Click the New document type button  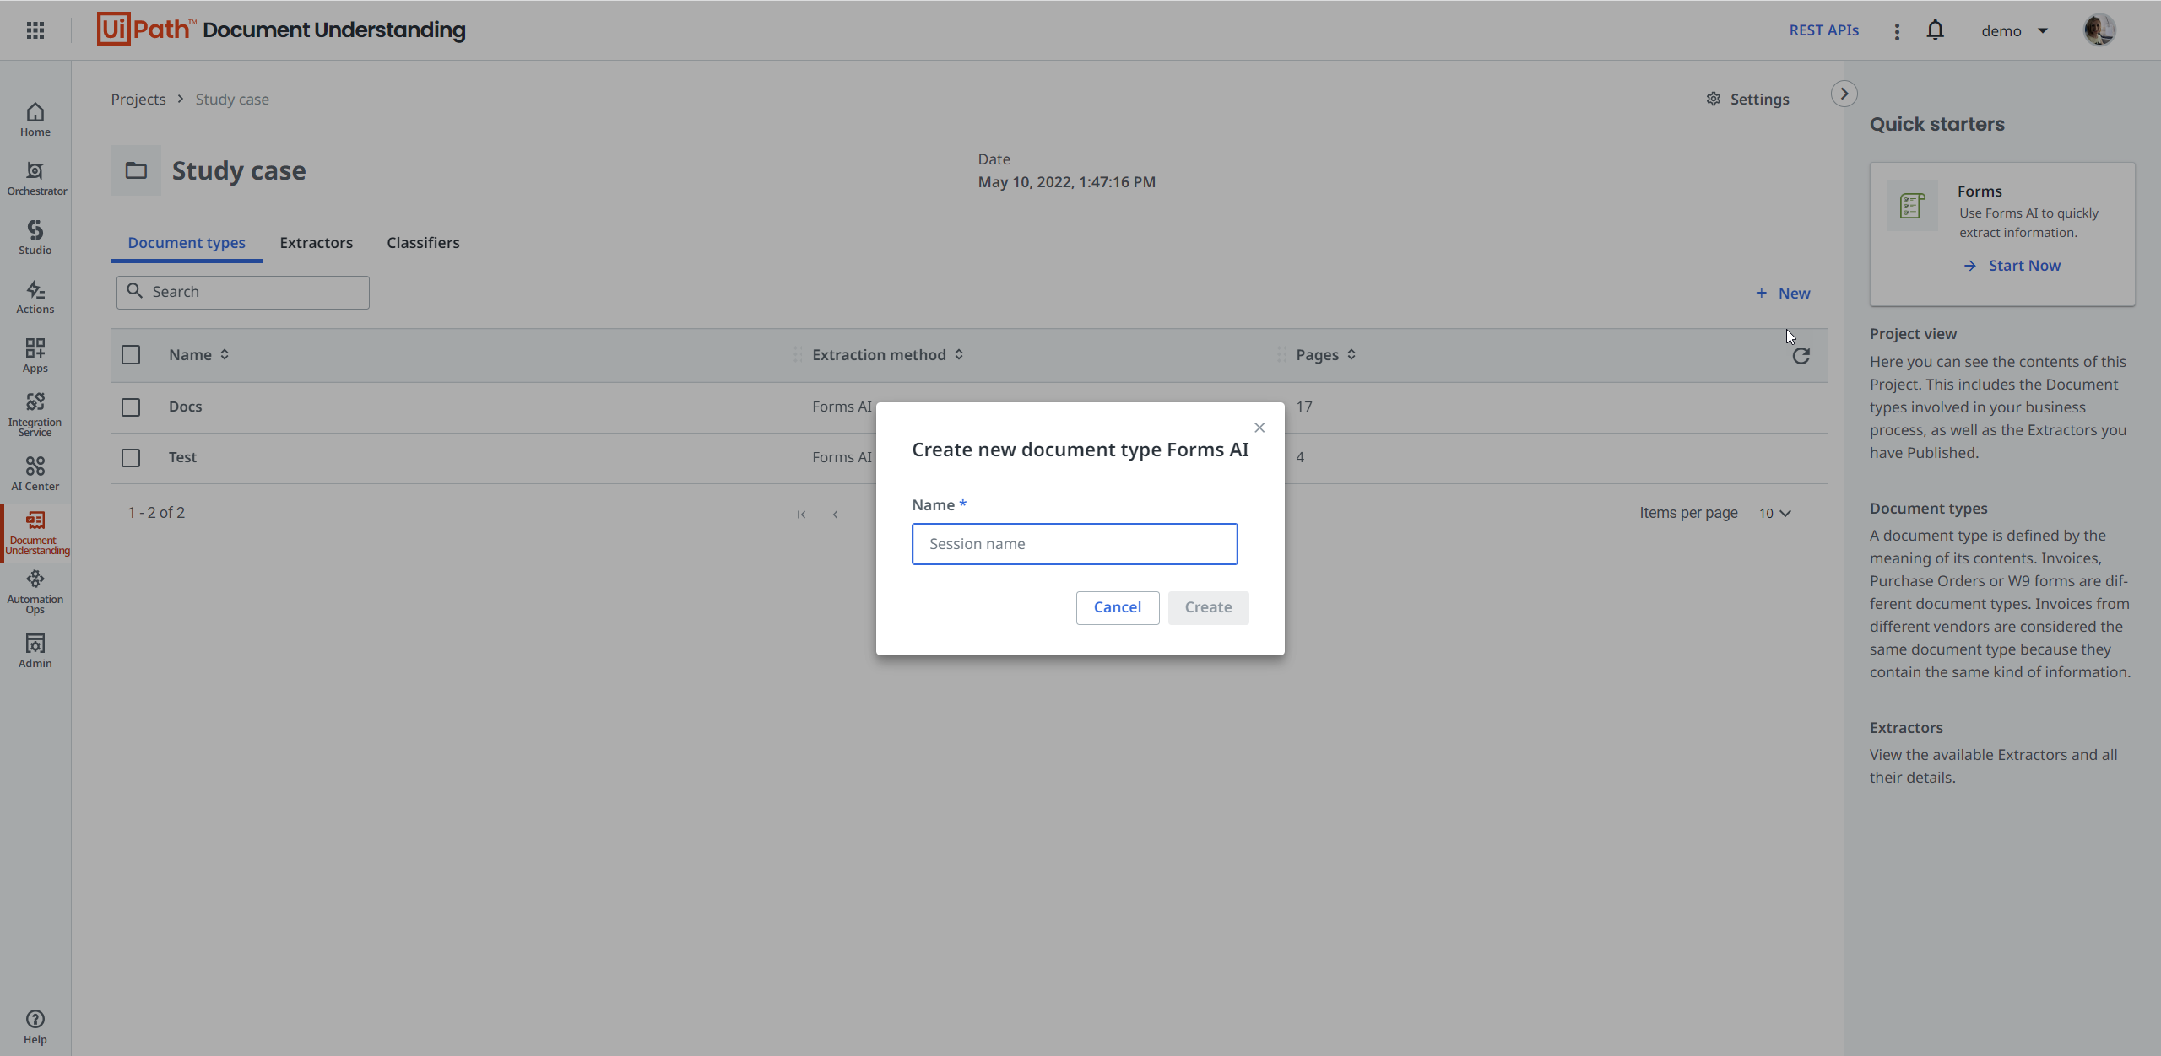click(1783, 294)
